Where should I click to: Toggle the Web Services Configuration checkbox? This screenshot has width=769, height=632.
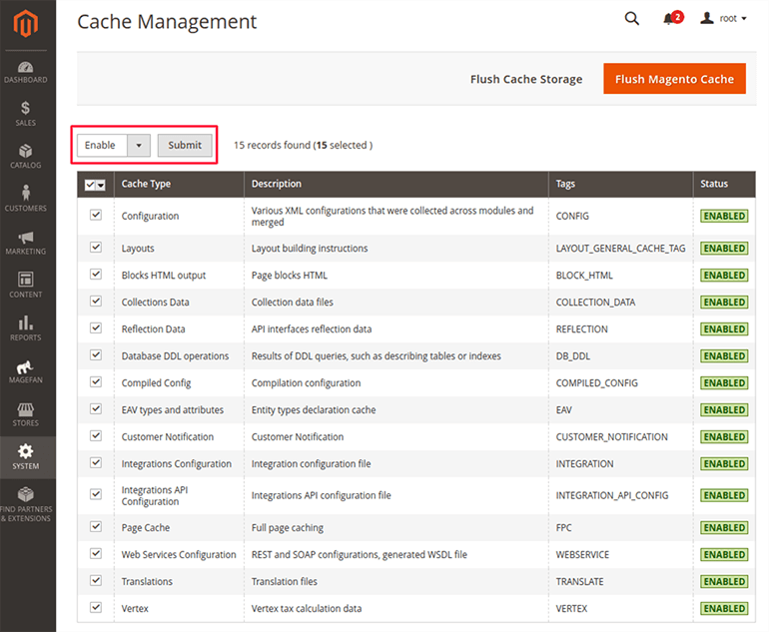click(96, 553)
